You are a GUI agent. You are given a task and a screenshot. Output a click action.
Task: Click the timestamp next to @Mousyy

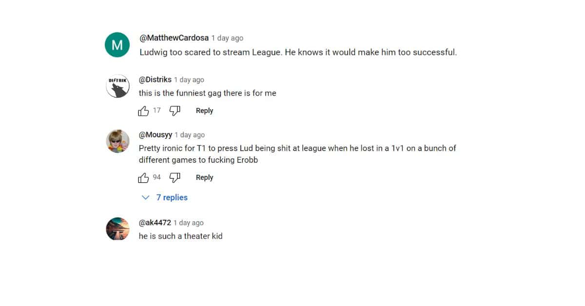click(x=190, y=135)
